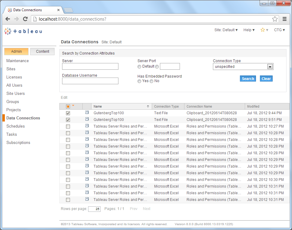Click the Rows per page input field
Image resolution: width=292 pixels, height=230 pixels.
[x=94, y=208]
